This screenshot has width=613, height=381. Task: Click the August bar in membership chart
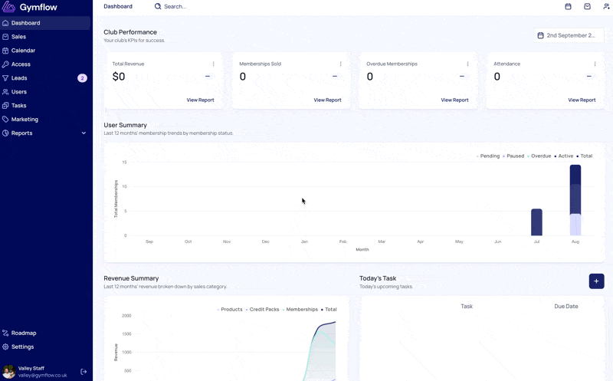point(575,199)
